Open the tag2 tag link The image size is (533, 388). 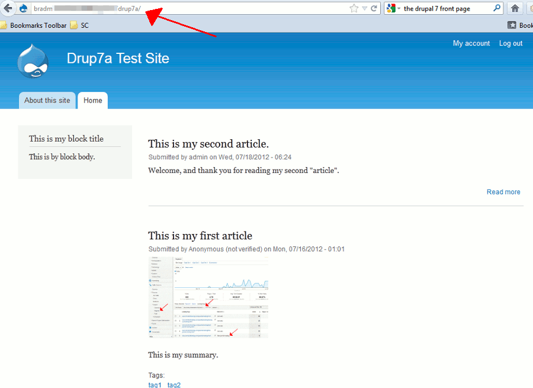pos(174,384)
